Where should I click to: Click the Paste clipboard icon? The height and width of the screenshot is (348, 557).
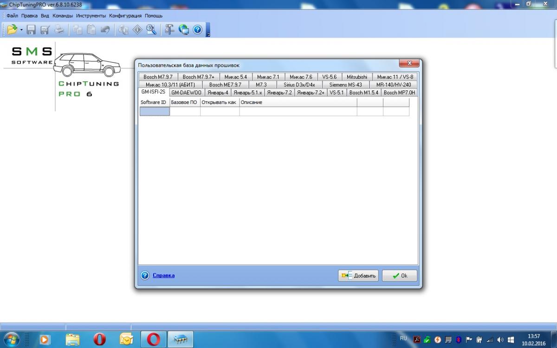point(91,30)
